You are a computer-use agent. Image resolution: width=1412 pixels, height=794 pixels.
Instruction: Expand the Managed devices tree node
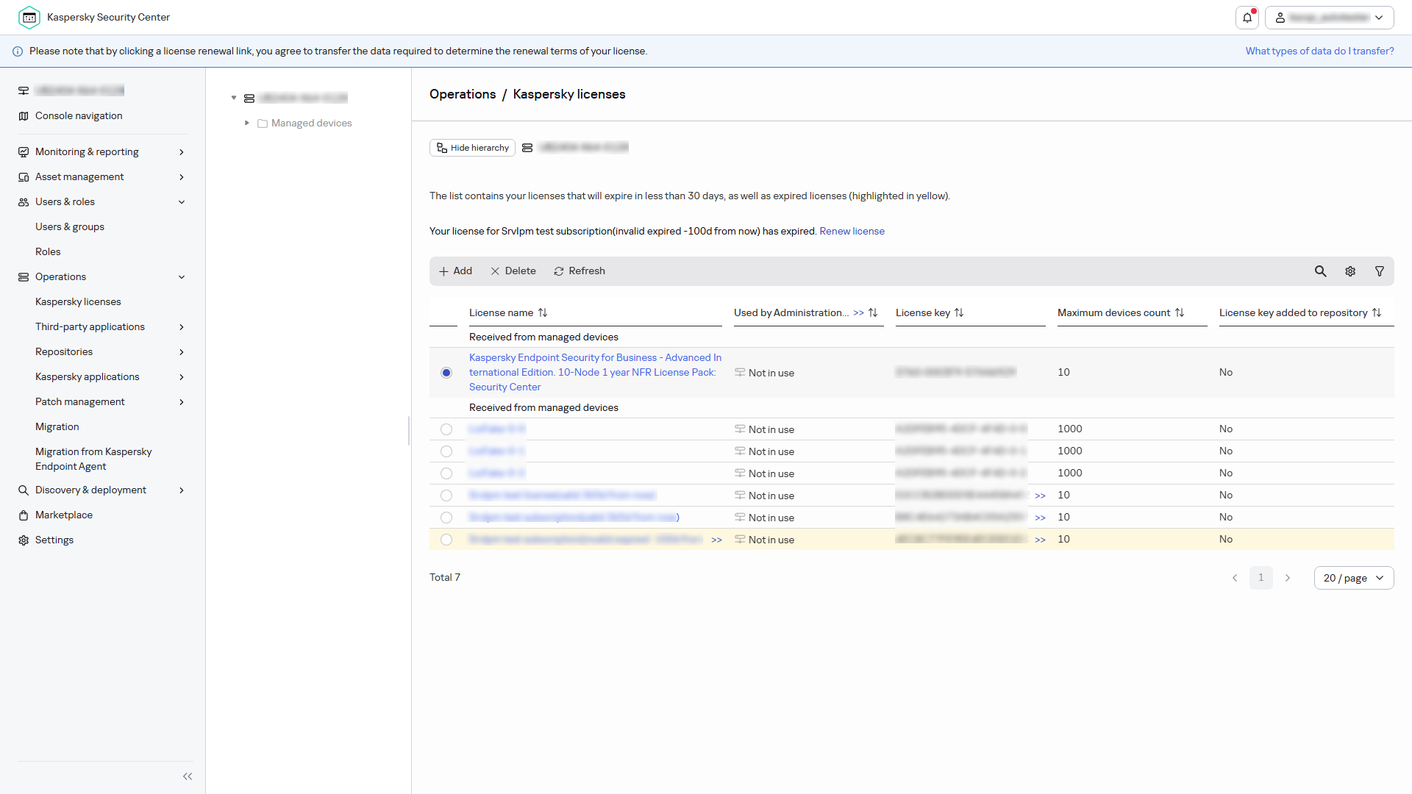247,124
